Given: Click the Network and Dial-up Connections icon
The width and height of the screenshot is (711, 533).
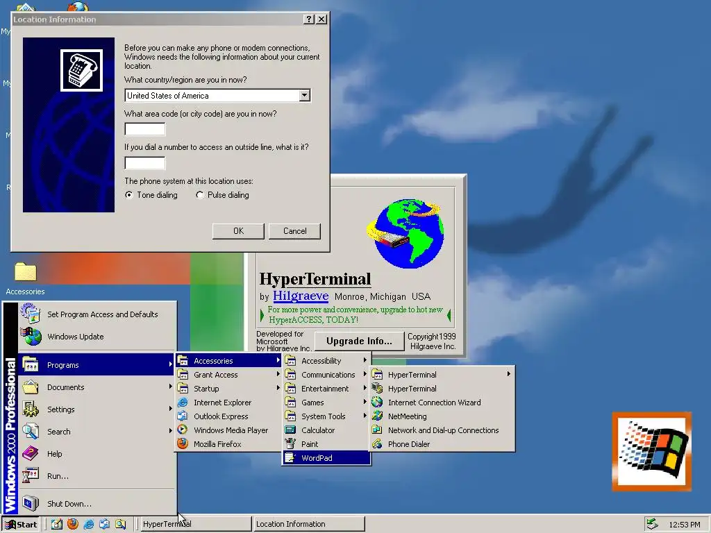Looking at the screenshot, I should pos(377,430).
